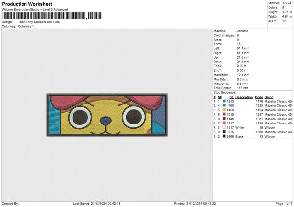Click the Production Worksheet title
Image resolution: width=294 pixels, height=207 pixels.
coord(27,4)
